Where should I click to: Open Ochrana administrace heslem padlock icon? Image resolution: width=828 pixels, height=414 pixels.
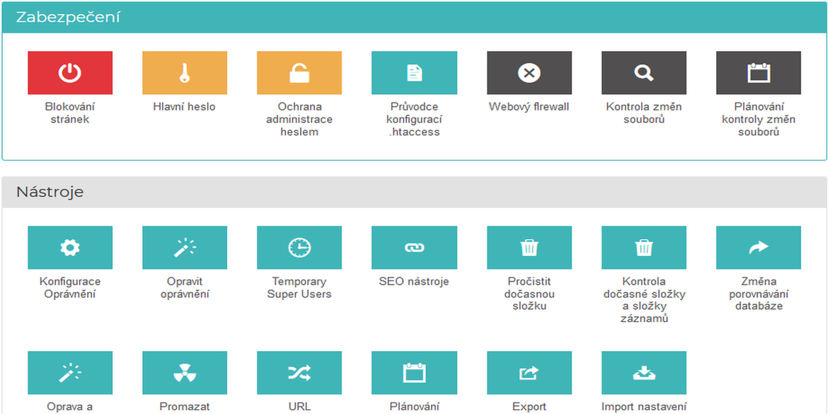coord(299,73)
